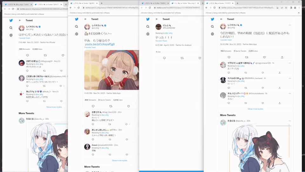Viewport: 305px width, 172px height.
Task: Open more options on チルノビッグ reply
Action: pos(290,94)
